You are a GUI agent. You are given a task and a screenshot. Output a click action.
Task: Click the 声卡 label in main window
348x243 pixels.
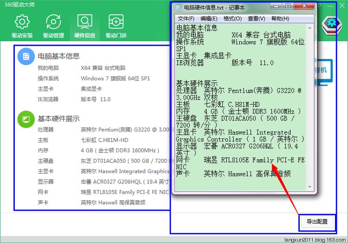point(43,203)
